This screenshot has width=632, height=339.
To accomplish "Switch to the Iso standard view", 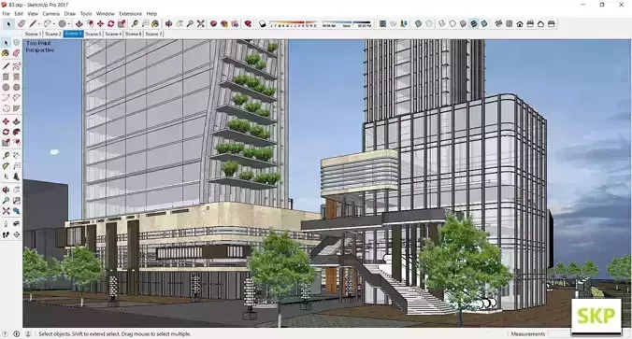I will [498, 23].
